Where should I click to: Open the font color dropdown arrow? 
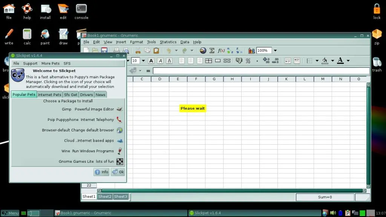pos(348,61)
